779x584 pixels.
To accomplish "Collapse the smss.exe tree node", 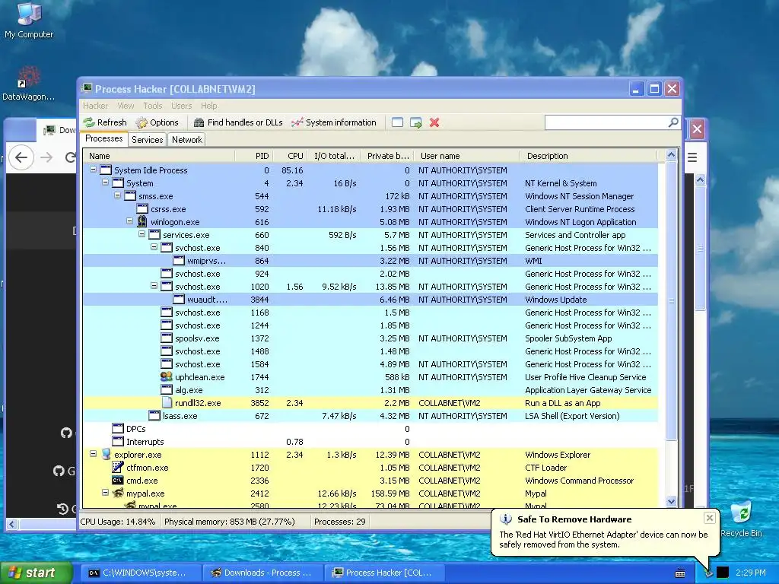I will tap(117, 195).
